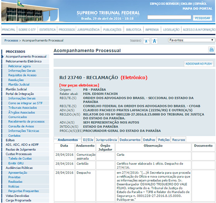Open the JURISPRUDÊNCIA menu

click(88, 30)
